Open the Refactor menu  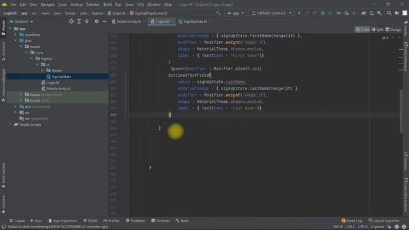(x=93, y=4)
